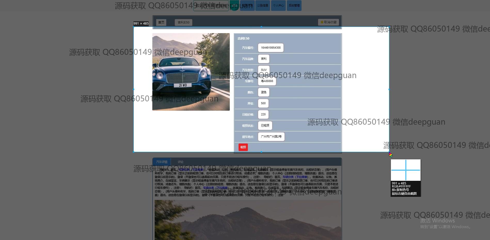
Task: Open the 租赁汽车 navigation item
Action: (247, 5)
